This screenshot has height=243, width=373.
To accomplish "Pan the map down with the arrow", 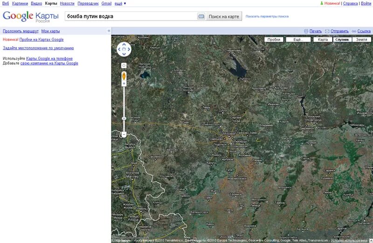I will [124, 54].
